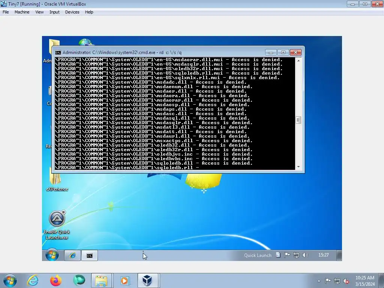Click the document icon beside Quick Launch

[278, 255]
